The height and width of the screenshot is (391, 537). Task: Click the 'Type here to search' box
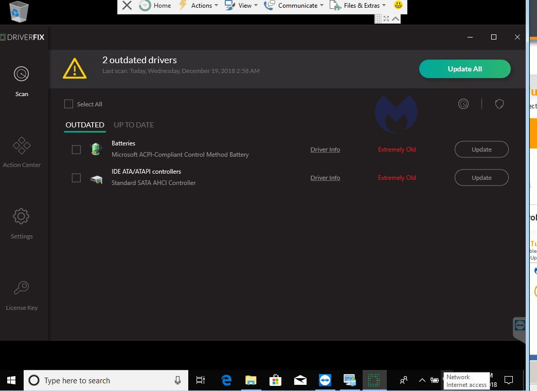[x=106, y=380]
